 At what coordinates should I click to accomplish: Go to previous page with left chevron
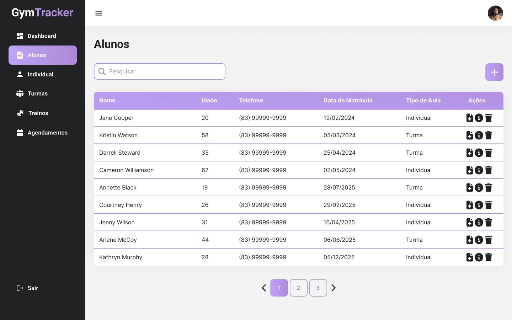[x=264, y=288]
